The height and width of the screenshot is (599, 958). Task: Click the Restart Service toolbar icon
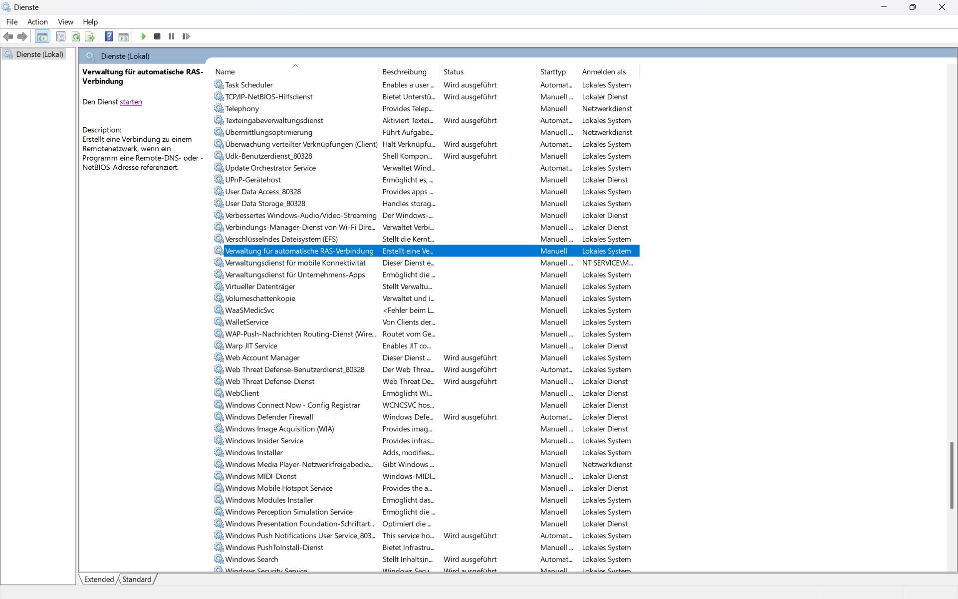[186, 36]
